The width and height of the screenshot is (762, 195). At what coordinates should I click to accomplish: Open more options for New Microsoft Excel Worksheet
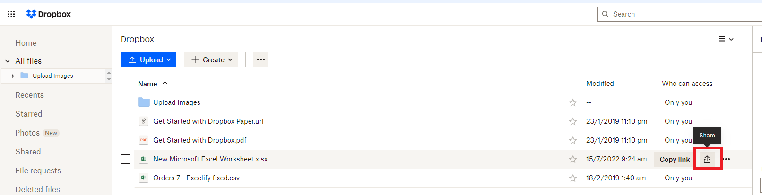727,159
